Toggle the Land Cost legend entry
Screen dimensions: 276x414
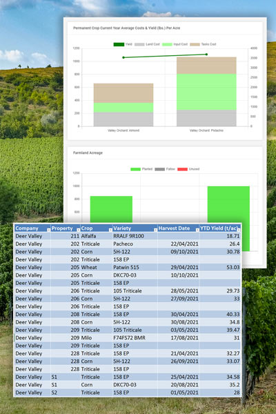click(x=147, y=44)
